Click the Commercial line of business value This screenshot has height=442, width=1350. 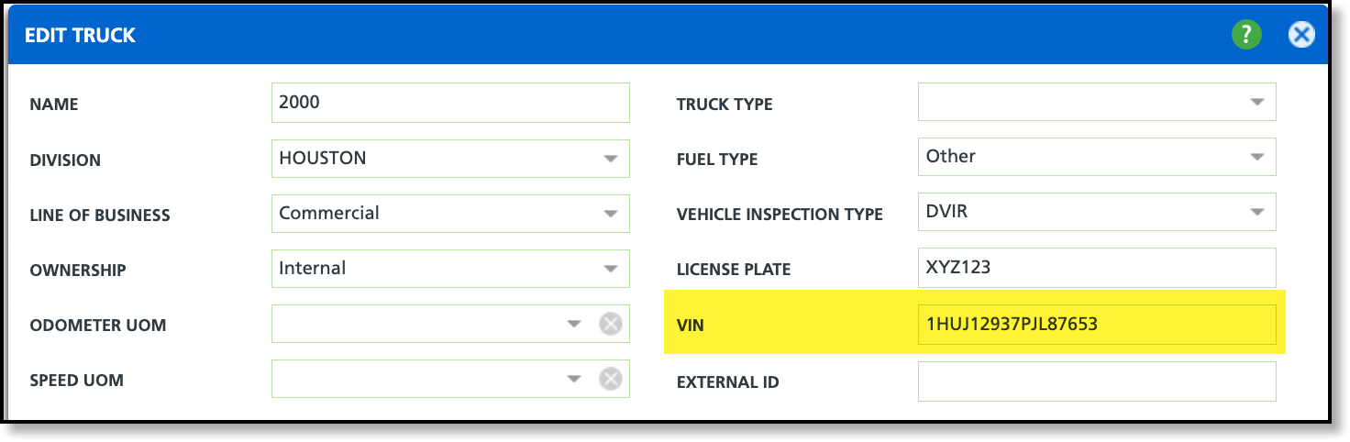[x=329, y=213]
